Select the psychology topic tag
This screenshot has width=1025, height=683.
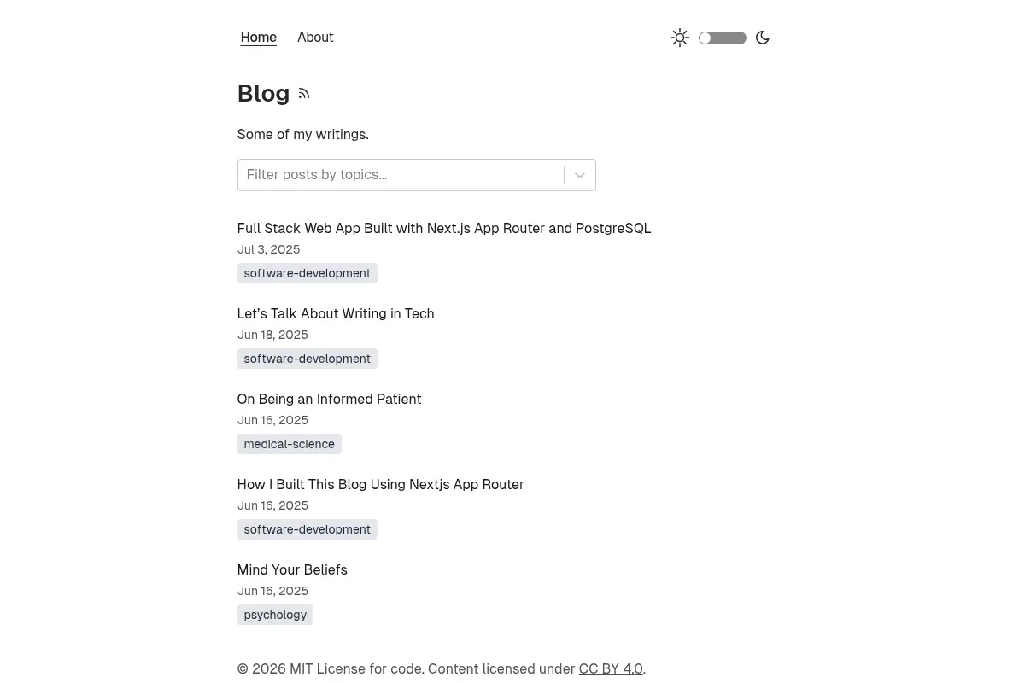tap(275, 615)
